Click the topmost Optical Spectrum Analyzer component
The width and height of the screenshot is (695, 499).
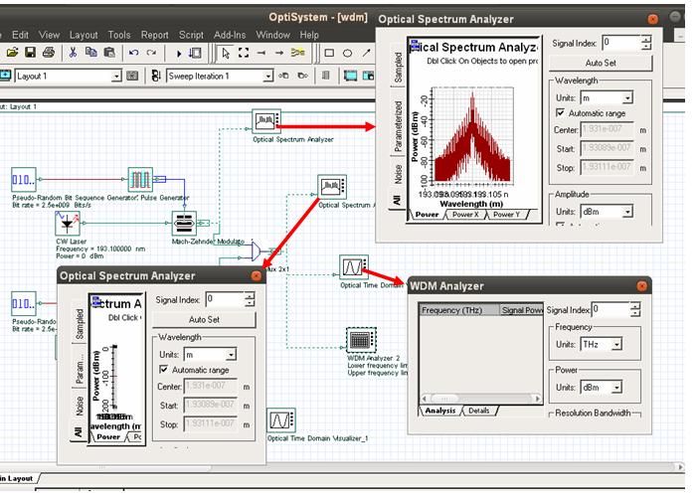pyautogui.click(x=265, y=121)
